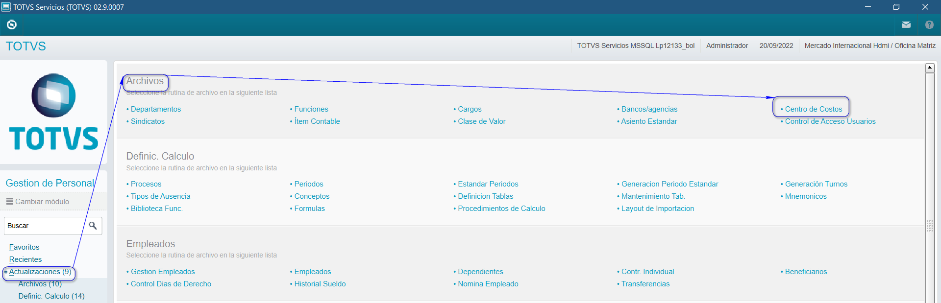Screen dimensions: 941x303
Task: Open the Recientes menu entry
Action: 25,259
